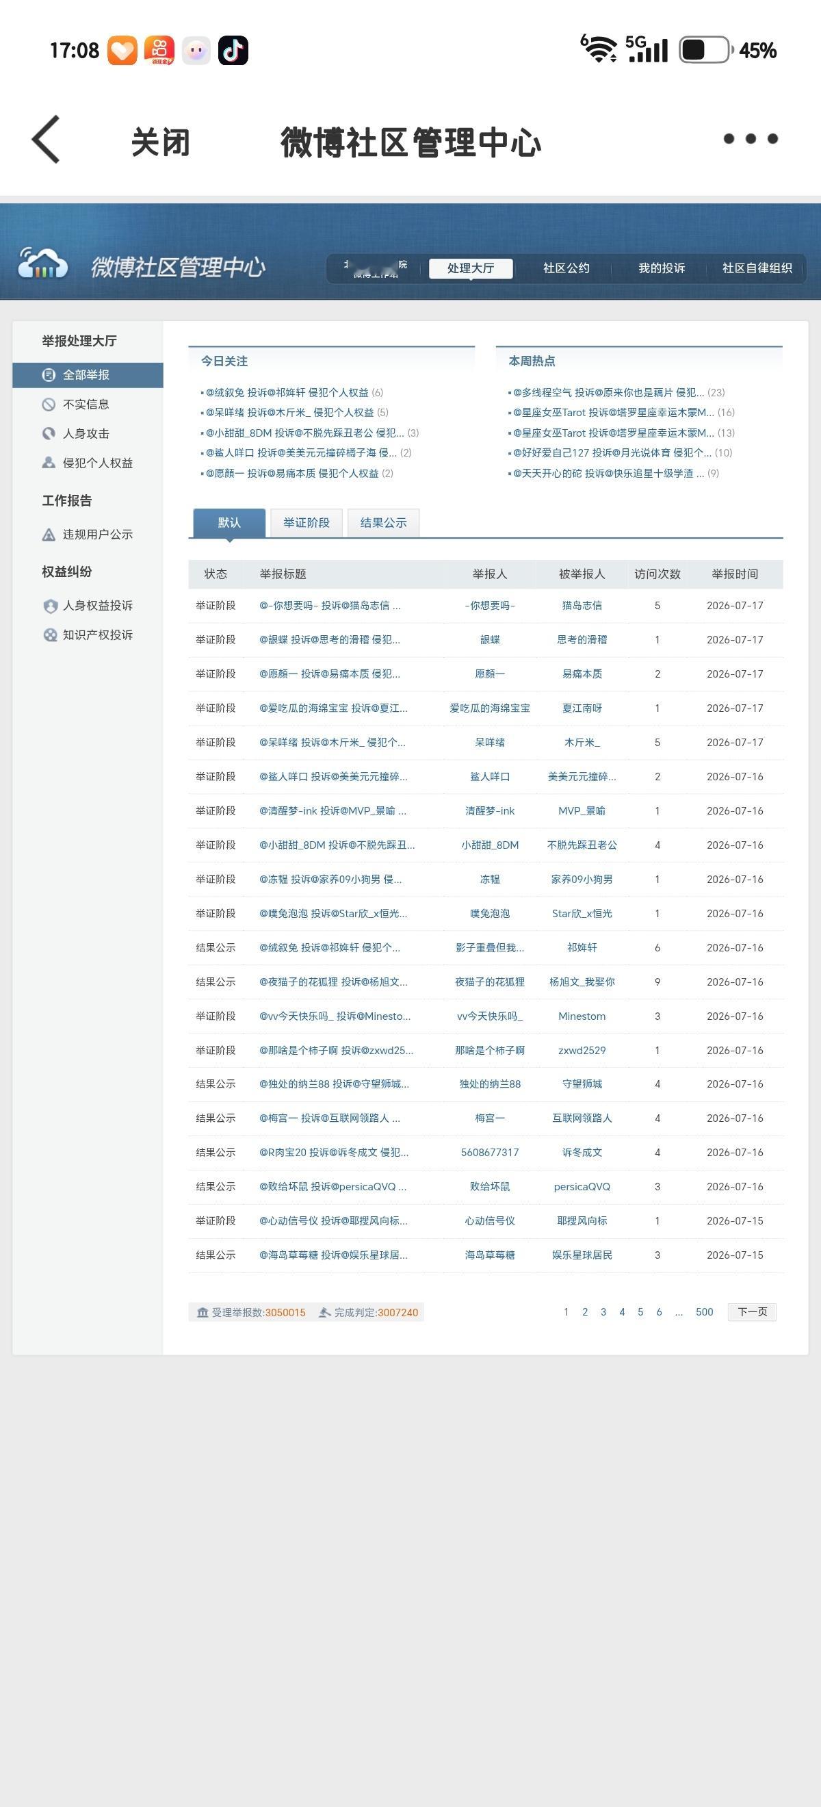
Task: Tap the TikTok icon in status bar
Action: tap(233, 51)
